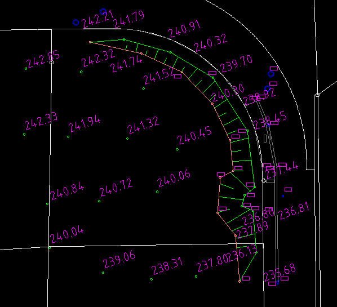Select the 240.45 elevation text
The height and width of the screenshot is (307, 337).
[195, 136]
